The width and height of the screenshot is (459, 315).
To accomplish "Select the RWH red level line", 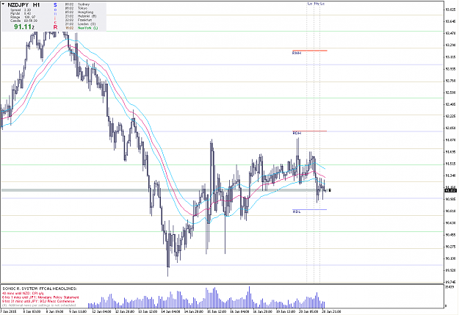I will pos(310,51).
